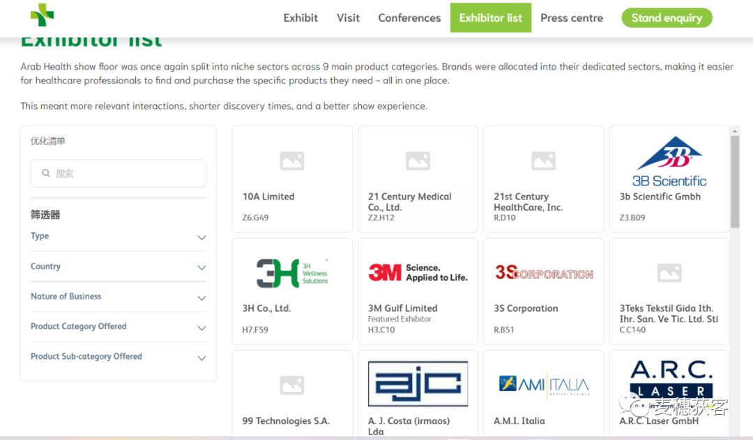Open the AMI Italia logo
This screenshot has width=753, height=440.
pos(544,385)
